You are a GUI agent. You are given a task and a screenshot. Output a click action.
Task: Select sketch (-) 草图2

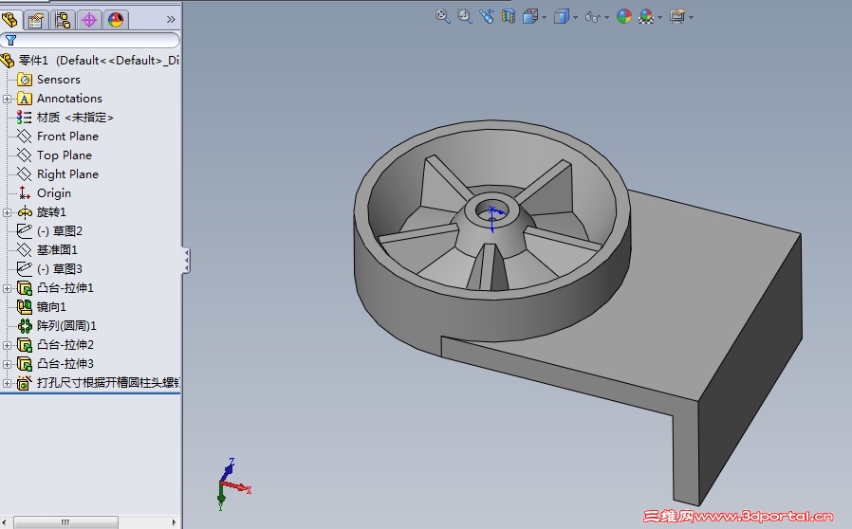(x=60, y=231)
